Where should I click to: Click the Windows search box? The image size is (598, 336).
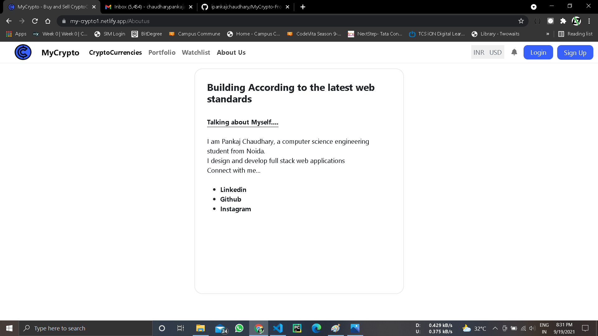click(86, 328)
